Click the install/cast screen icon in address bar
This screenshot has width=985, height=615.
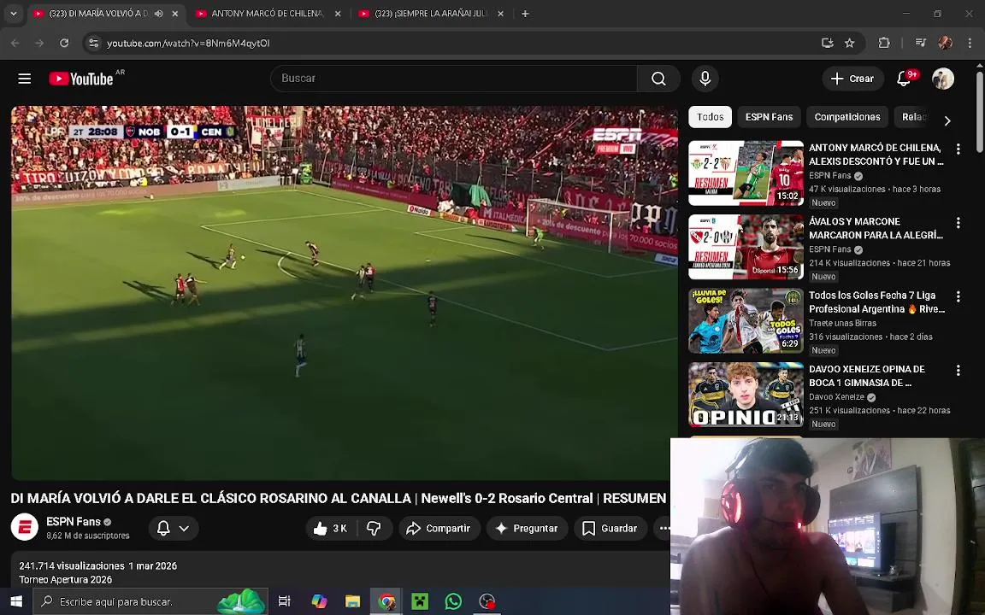(828, 43)
